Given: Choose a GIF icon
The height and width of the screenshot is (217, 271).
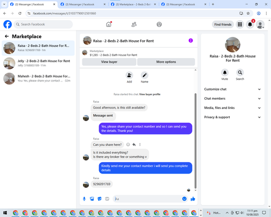Looking at the screenshot, I should click(x=107, y=199).
